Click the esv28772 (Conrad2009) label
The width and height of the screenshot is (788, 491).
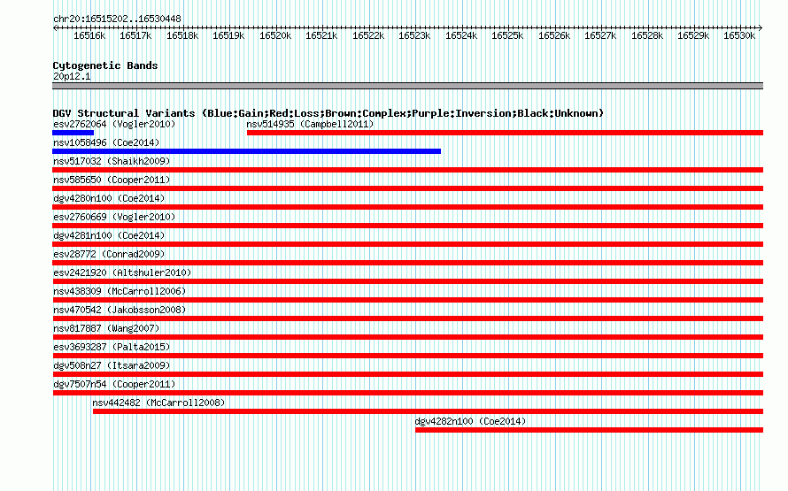point(109,254)
